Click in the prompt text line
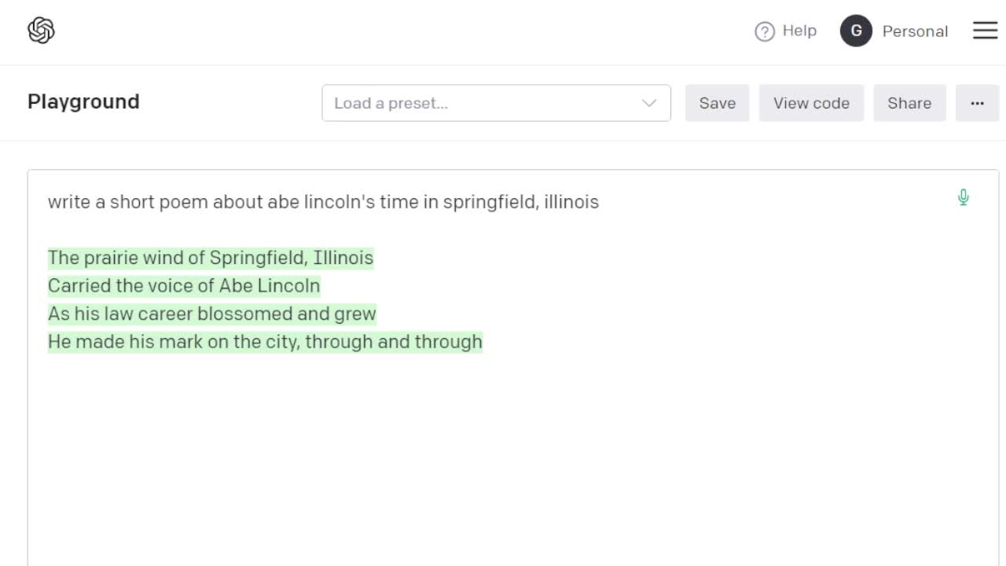Image resolution: width=1006 pixels, height=566 pixels. [323, 202]
